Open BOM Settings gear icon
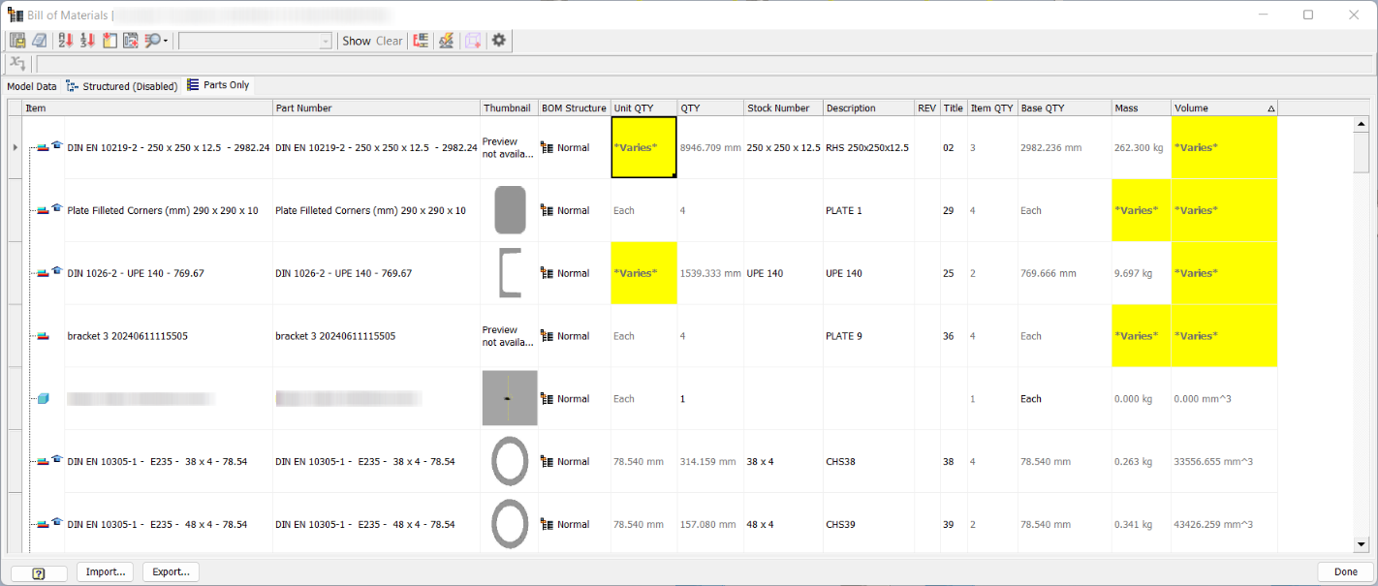This screenshot has height=586, width=1378. coord(499,41)
